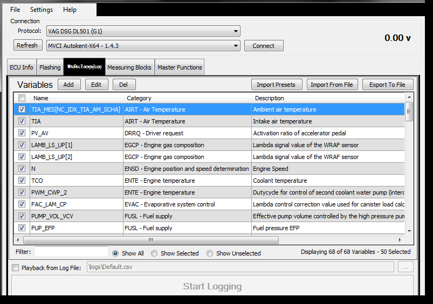Enable Playback from Log File
Screen dimensions: 433x304
click(16, 268)
